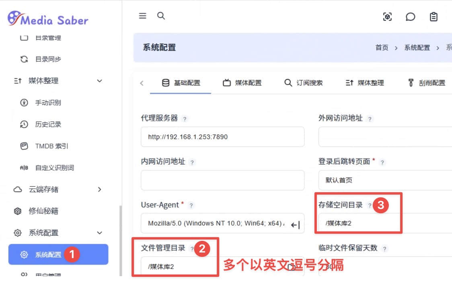Viewport: 452px width, 285px height.
Task: Switch to the 订阅搜索 tab
Action: [x=304, y=83]
